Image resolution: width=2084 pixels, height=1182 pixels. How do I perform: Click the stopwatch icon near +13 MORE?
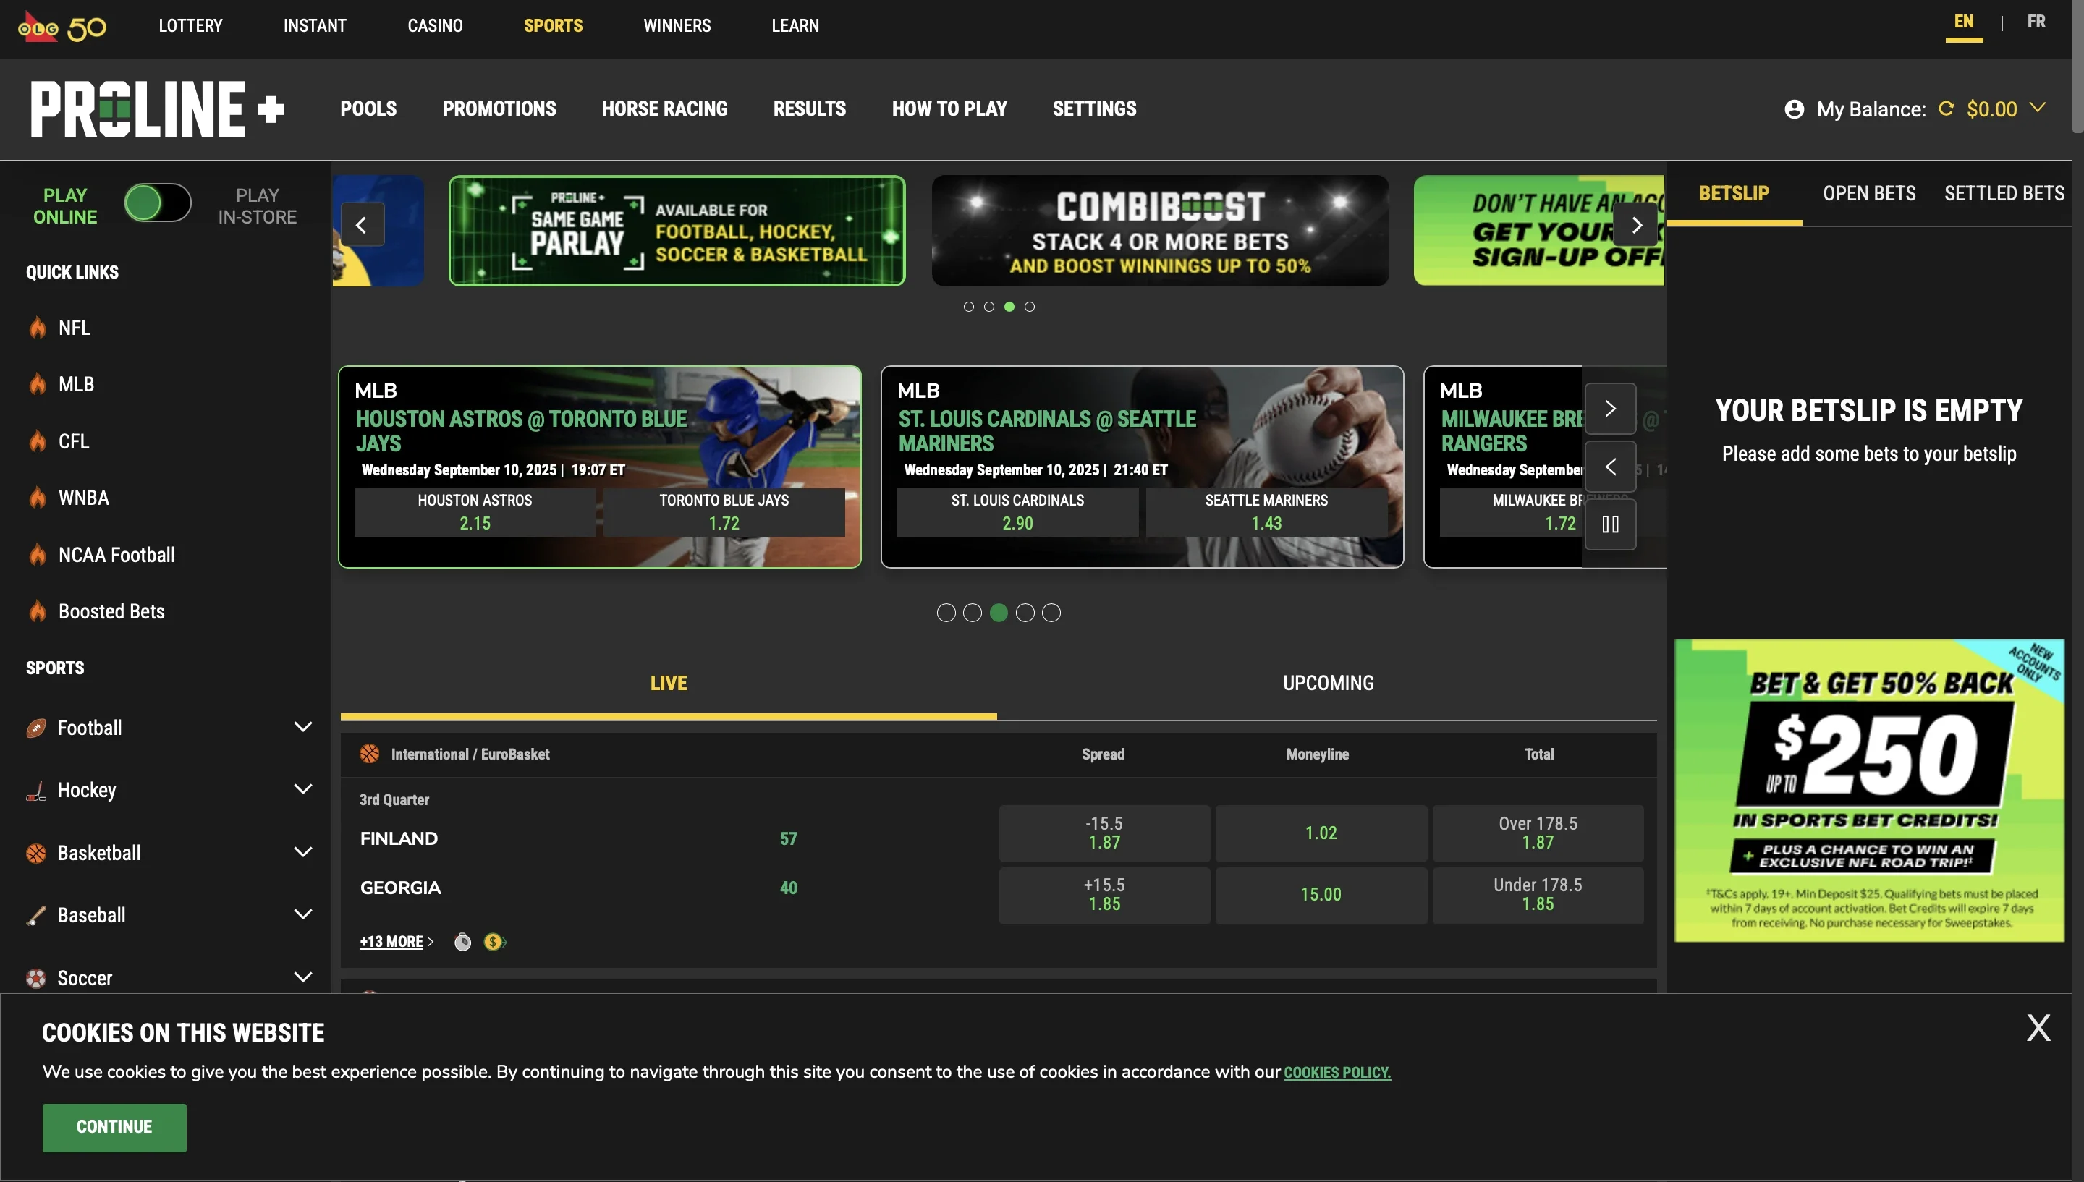[463, 942]
